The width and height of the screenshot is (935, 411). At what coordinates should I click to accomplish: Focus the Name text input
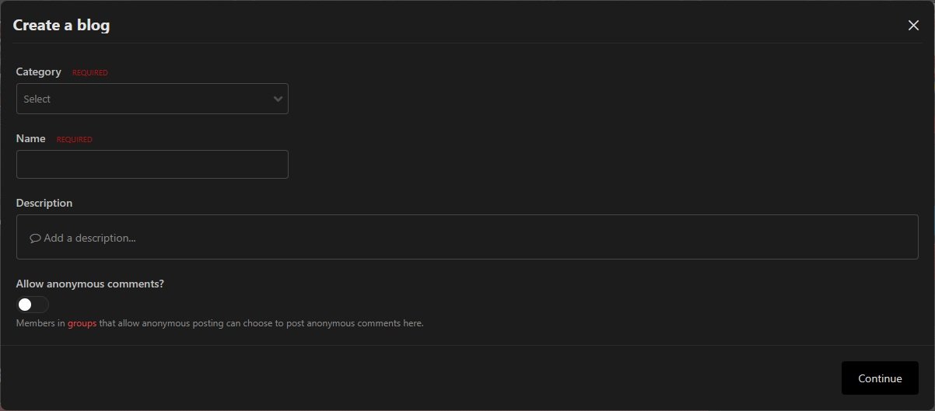[x=152, y=164]
